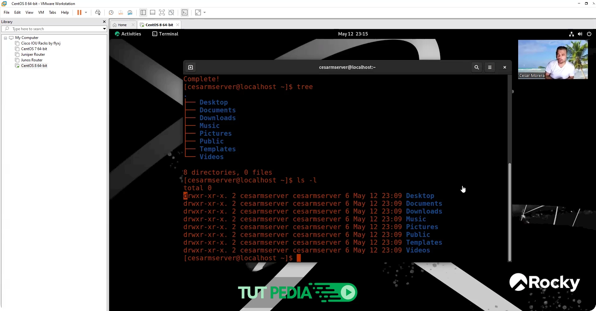Click Templates in the tree output
This screenshot has height=311, width=596.
218,149
